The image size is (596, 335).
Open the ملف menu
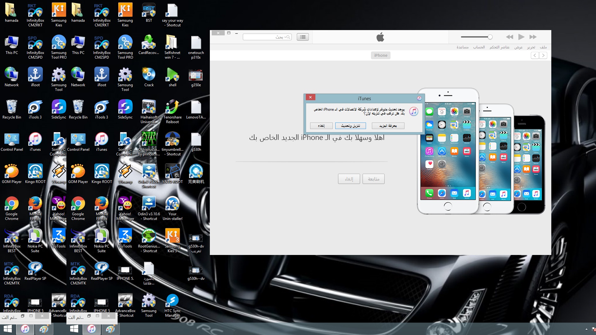click(543, 47)
